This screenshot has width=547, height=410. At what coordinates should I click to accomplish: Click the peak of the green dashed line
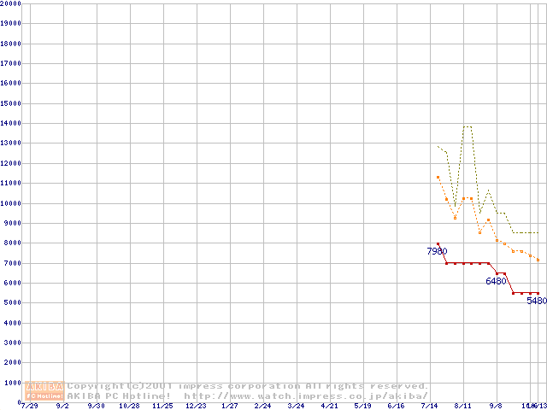tap(467, 126)
